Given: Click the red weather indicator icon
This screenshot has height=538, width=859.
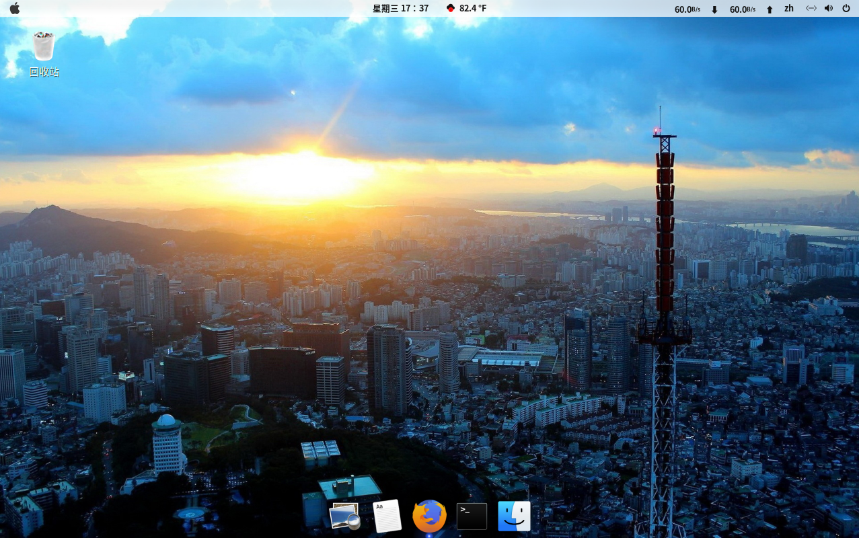Looking at the screenshot, I should click(x=450, y=8).
